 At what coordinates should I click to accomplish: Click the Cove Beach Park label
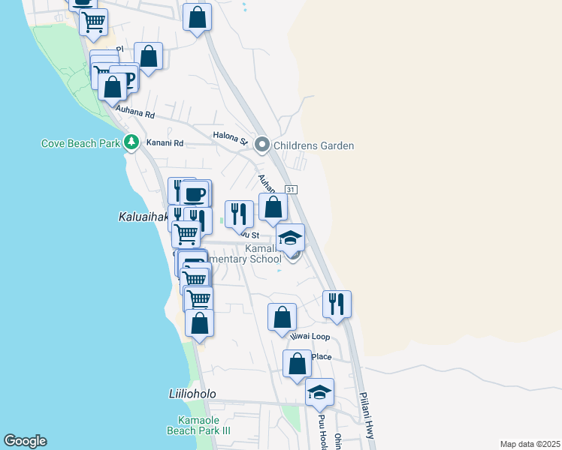point(80,143)
